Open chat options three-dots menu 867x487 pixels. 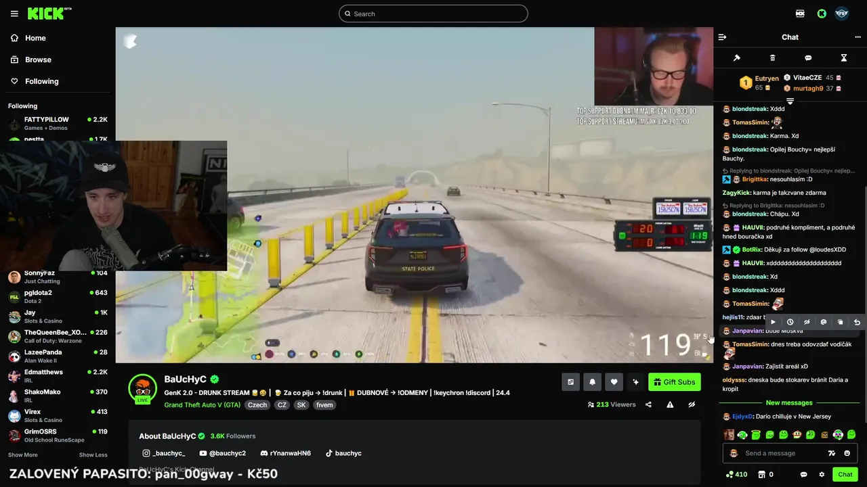(x=858, y=37)
